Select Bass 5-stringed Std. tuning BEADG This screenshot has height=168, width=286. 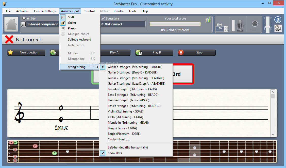point(136,95)
